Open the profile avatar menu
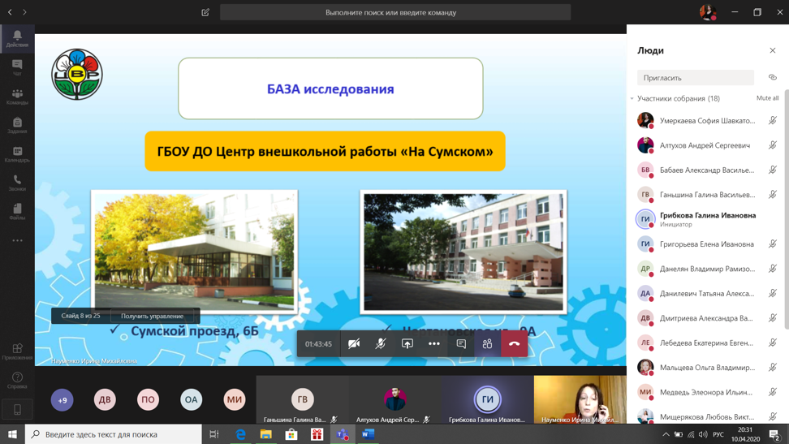789x444 pixels. pos(708,12)
